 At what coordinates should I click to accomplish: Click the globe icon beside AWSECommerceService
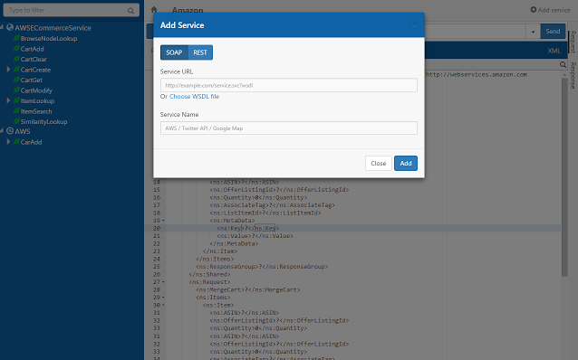click(x=10, y=28)
